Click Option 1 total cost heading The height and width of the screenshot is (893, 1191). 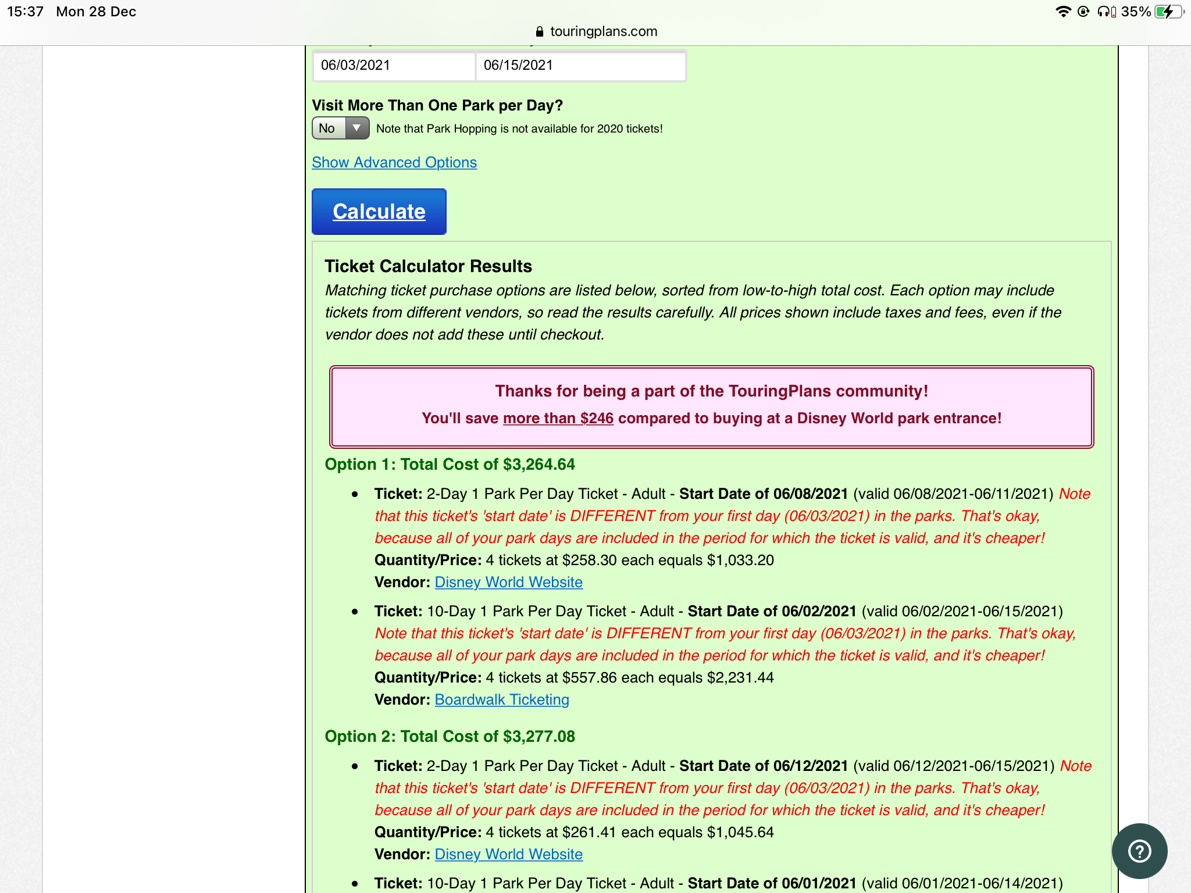tap(450, 464)
